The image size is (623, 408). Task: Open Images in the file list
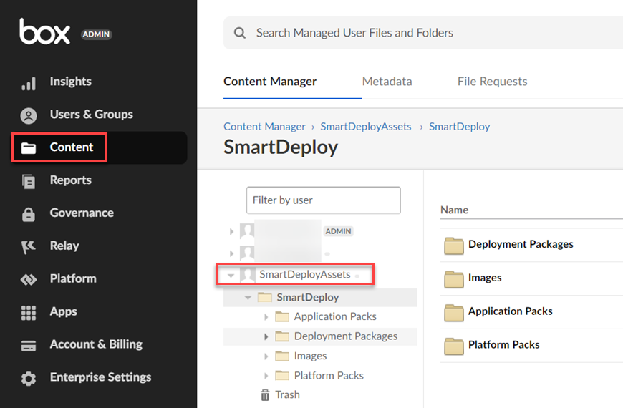[x=485, y=278]
